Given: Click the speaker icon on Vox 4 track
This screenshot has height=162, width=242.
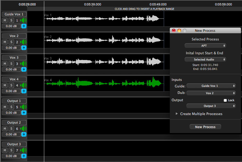Looking at the screenshot, I should 24,85.
